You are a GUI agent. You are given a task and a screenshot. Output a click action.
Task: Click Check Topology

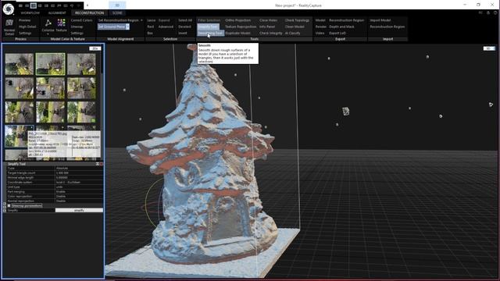pos(297,20)
